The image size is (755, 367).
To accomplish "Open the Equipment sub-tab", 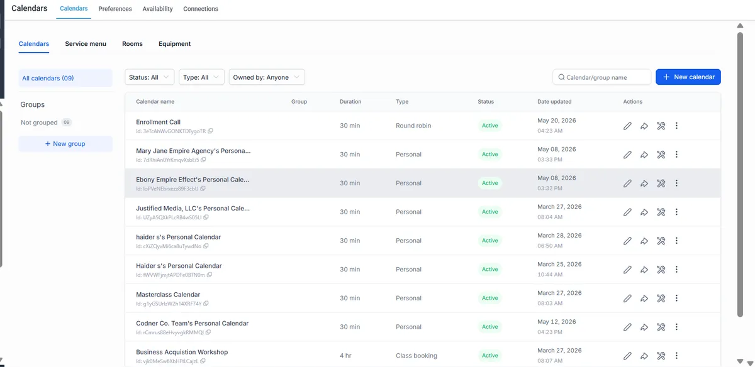I will [x=175, y=44].
